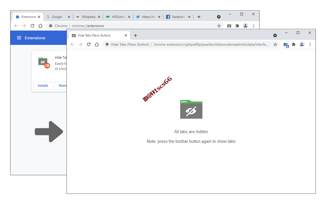
Task: Click Home button in front window
Action: 97,44
